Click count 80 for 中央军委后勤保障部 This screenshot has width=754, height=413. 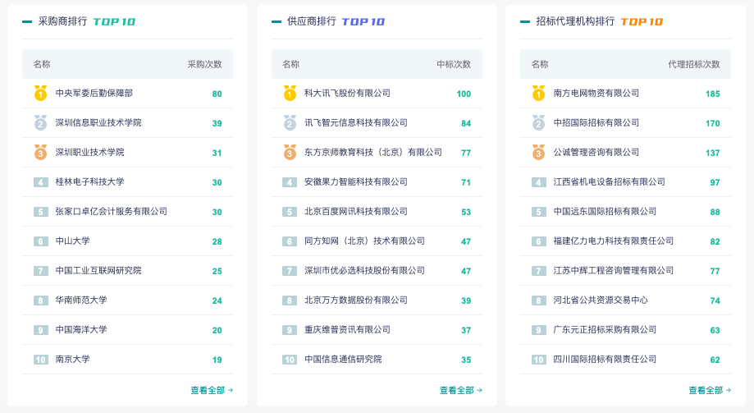pyautogui.click(x=217, y=94)
